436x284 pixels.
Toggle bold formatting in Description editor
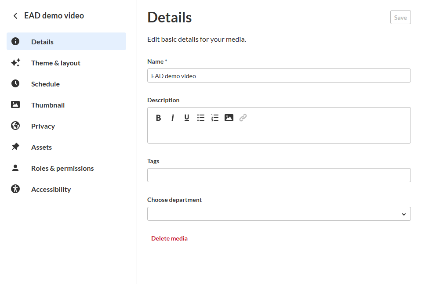tap(159, 118)
